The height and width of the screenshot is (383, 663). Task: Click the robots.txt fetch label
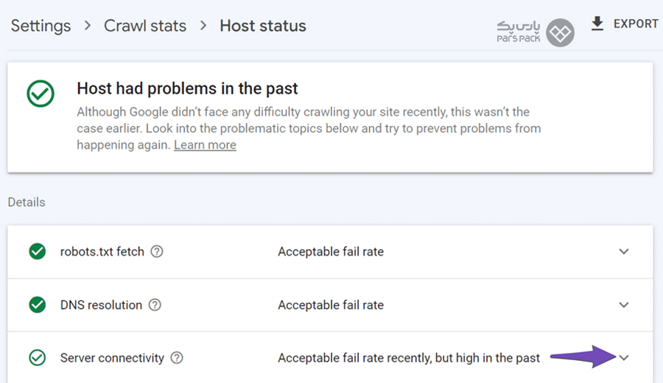click(x=102, y=252)
